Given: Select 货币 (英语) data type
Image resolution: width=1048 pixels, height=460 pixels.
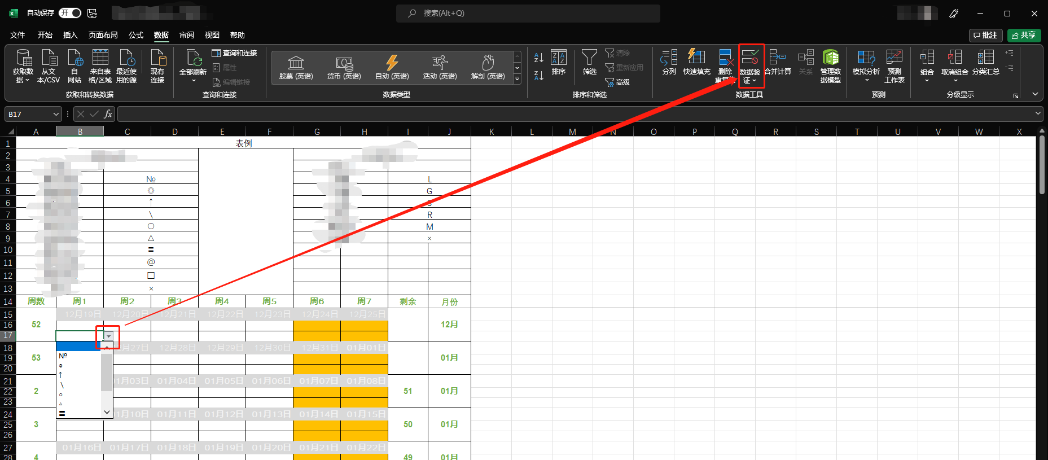Looking at the screenshot, I should (x=344, y=68).
